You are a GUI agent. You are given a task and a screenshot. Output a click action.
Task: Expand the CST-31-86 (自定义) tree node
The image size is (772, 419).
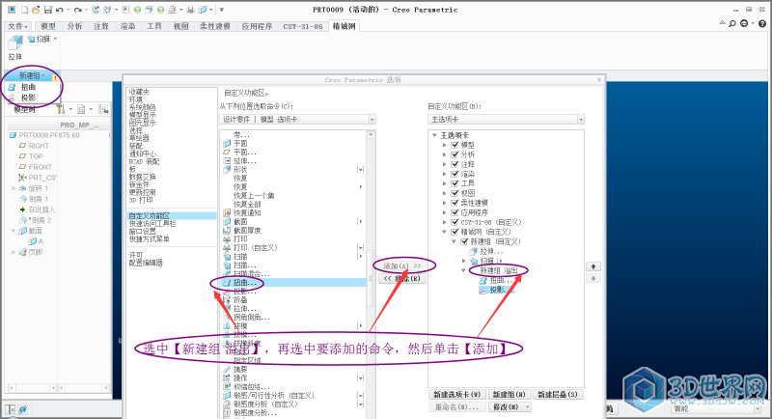[x=445, y=223]
